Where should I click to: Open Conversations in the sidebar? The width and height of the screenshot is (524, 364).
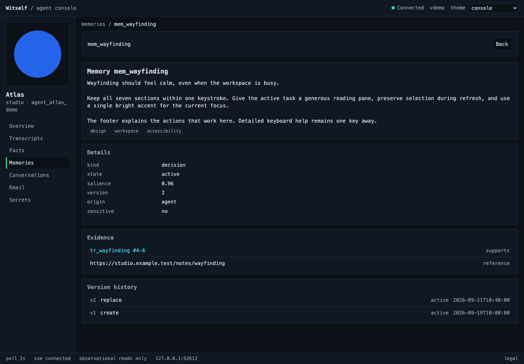click(37, 175)
